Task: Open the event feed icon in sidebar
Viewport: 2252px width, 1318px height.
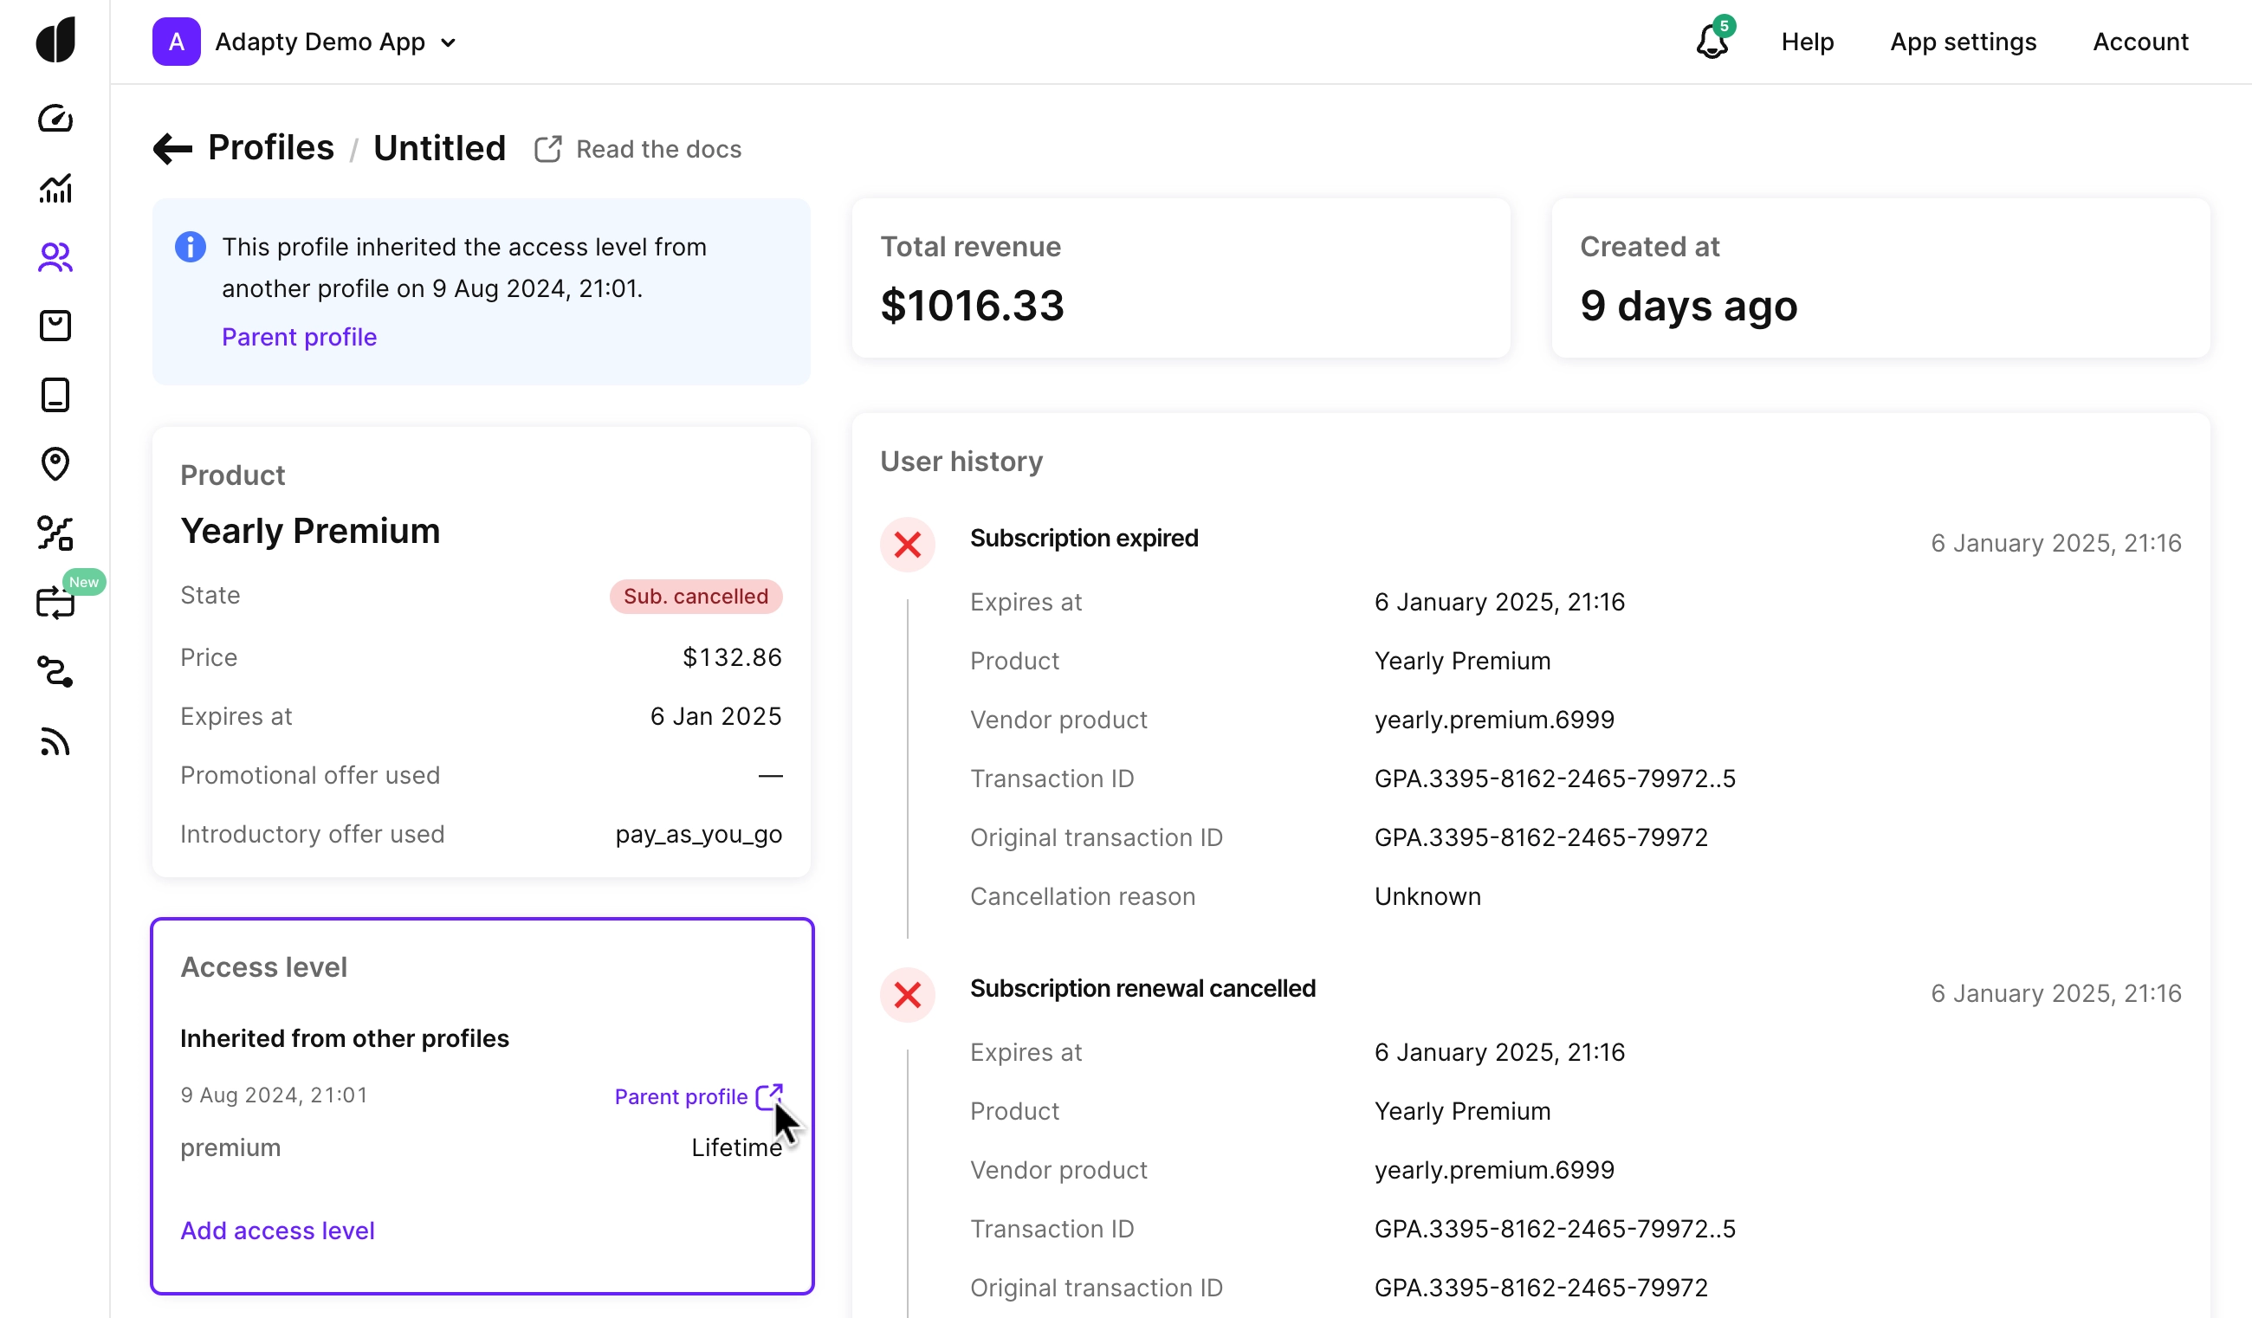Action: pos(55,741)
